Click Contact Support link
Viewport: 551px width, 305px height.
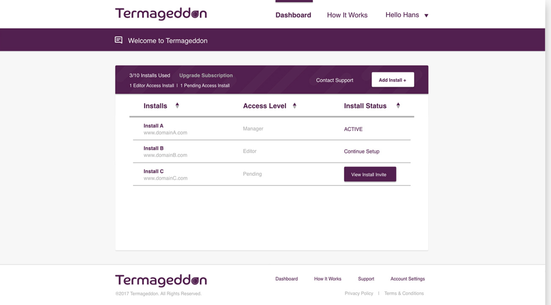(x=334, y=80)
